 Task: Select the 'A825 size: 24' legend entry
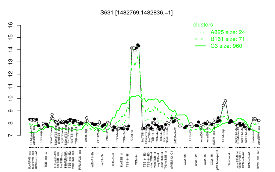point(228,32)
